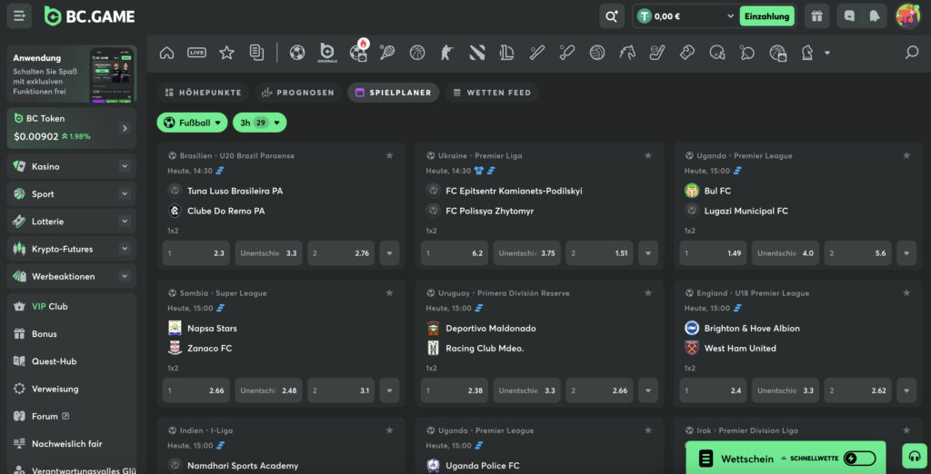Expand the Werbeaktionen sidebar section

point(125,276)
